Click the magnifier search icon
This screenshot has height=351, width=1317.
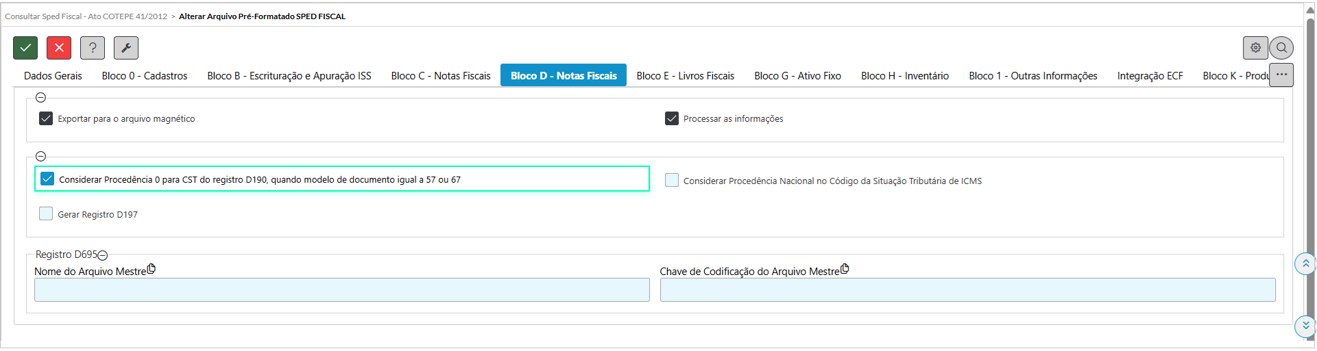click(1281, 48)
